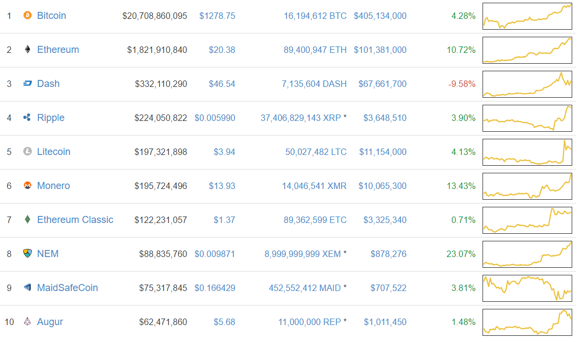Open the NEM 7-day price graph
The height and width of the screenshot is (338, 576).
tap(527, 254)
